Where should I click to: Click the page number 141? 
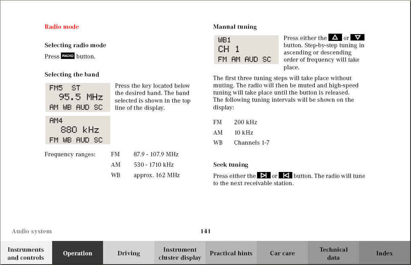click(205, 231)
